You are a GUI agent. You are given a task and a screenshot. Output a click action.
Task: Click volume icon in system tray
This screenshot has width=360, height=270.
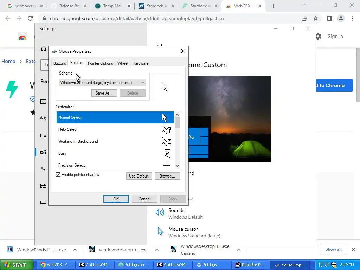(x=327, y=265)
